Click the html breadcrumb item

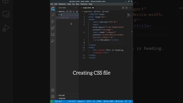pos(98,12)
